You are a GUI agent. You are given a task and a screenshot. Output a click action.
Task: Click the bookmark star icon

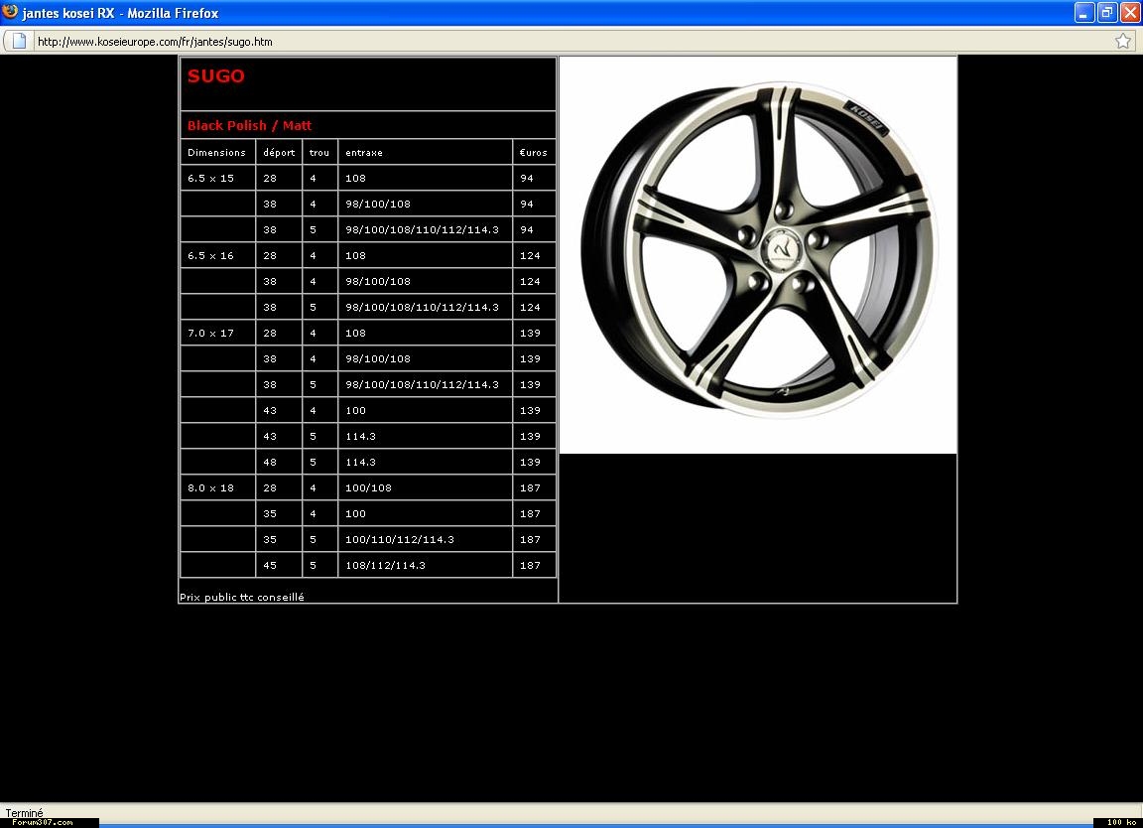[1122, 42]
